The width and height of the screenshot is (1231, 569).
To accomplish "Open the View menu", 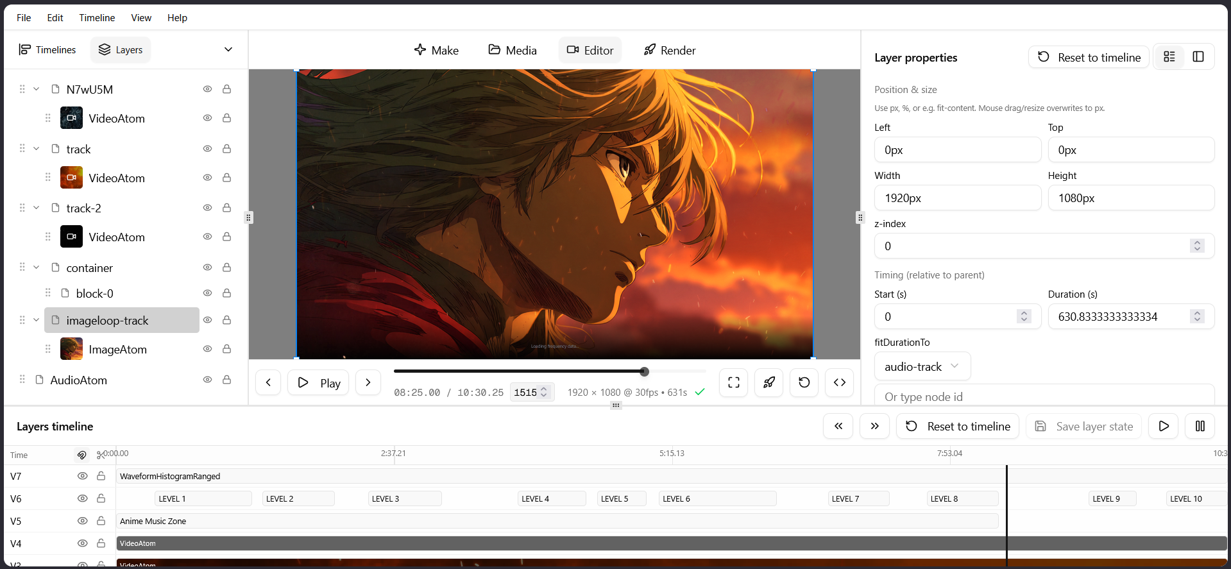I will tap(141, 17).
